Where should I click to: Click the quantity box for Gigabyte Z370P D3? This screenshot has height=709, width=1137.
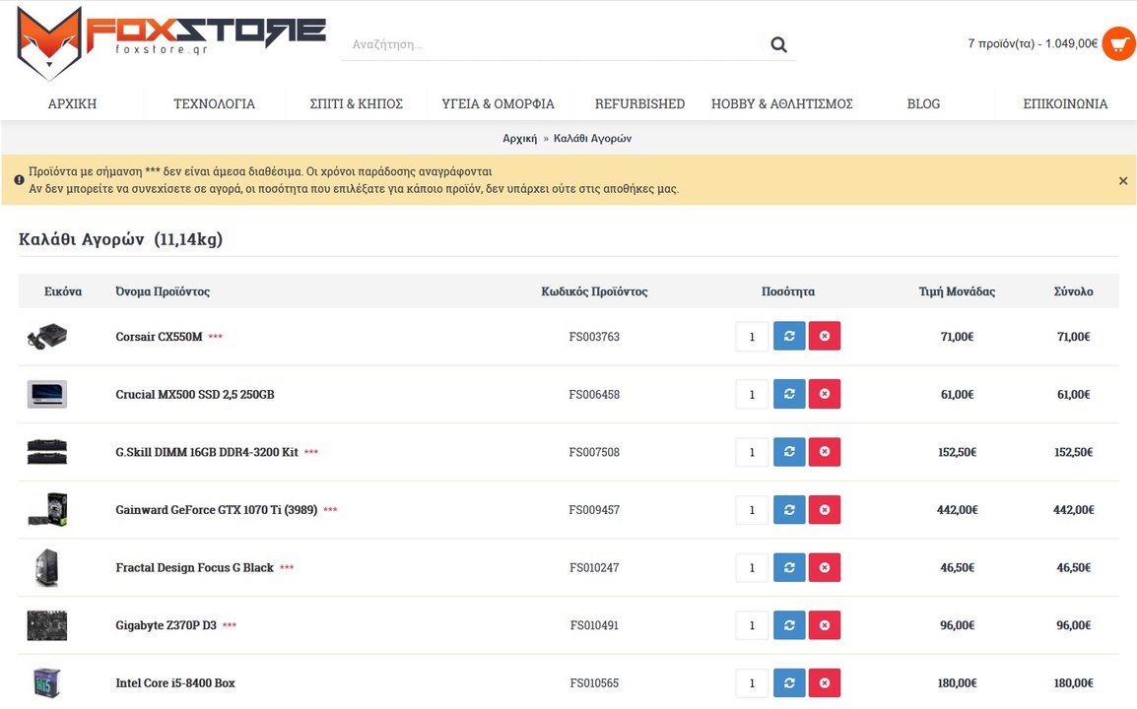[x=752, y=625]
